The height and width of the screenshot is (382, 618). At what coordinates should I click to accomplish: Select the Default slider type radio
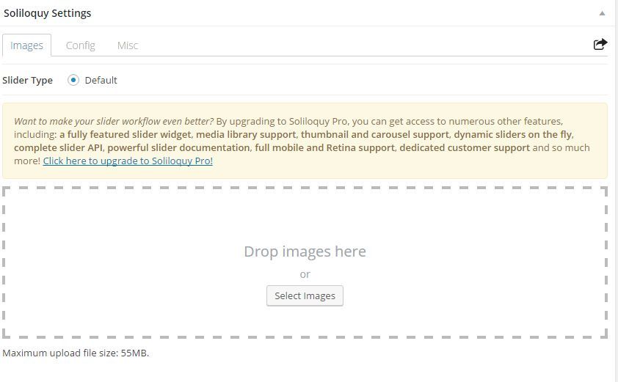tap(73, 80)
